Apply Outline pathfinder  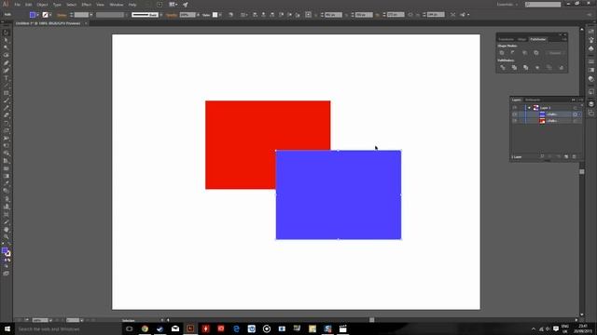tap(549, 68)
